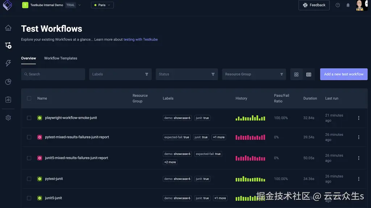Follow the 'testing with Testkube' link
Image resolution: width=371 pixels, height=208 pixels.
(141, 39)
